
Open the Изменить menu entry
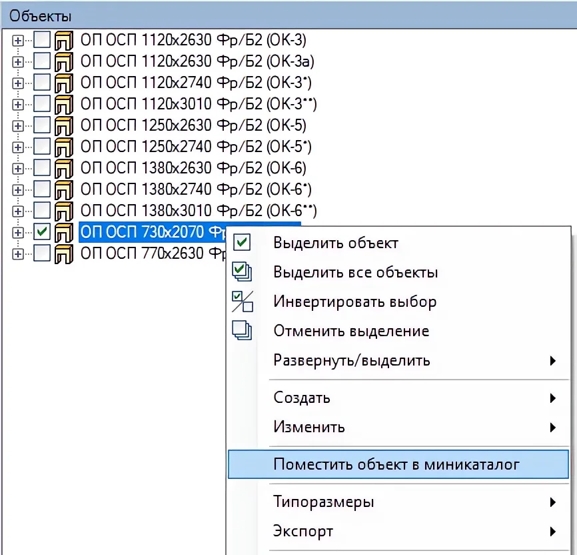pos(309,427)
